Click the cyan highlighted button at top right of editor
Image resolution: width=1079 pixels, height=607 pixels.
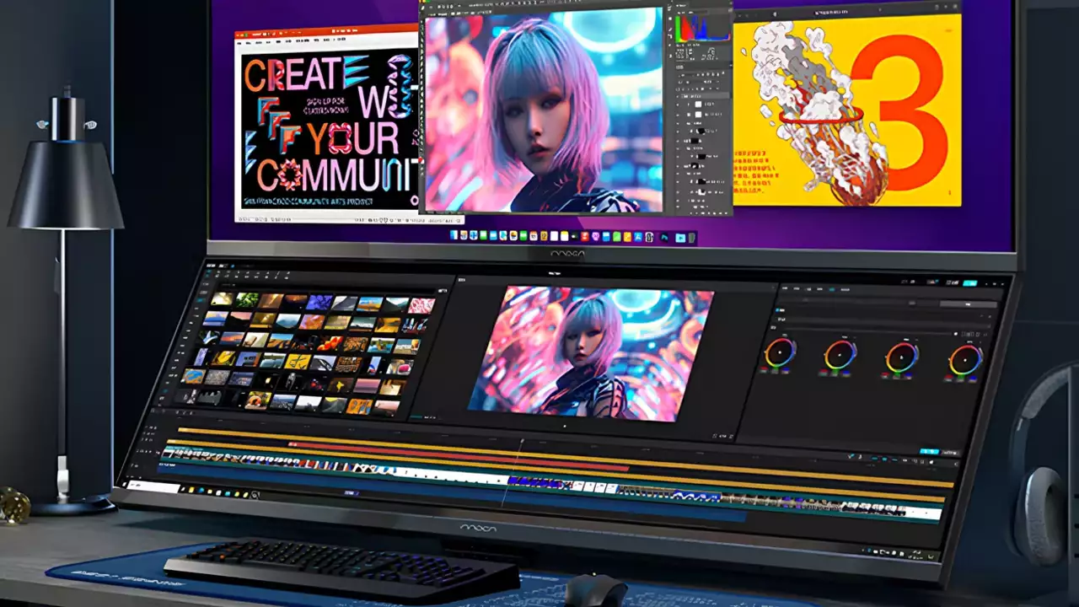point(969,283)
